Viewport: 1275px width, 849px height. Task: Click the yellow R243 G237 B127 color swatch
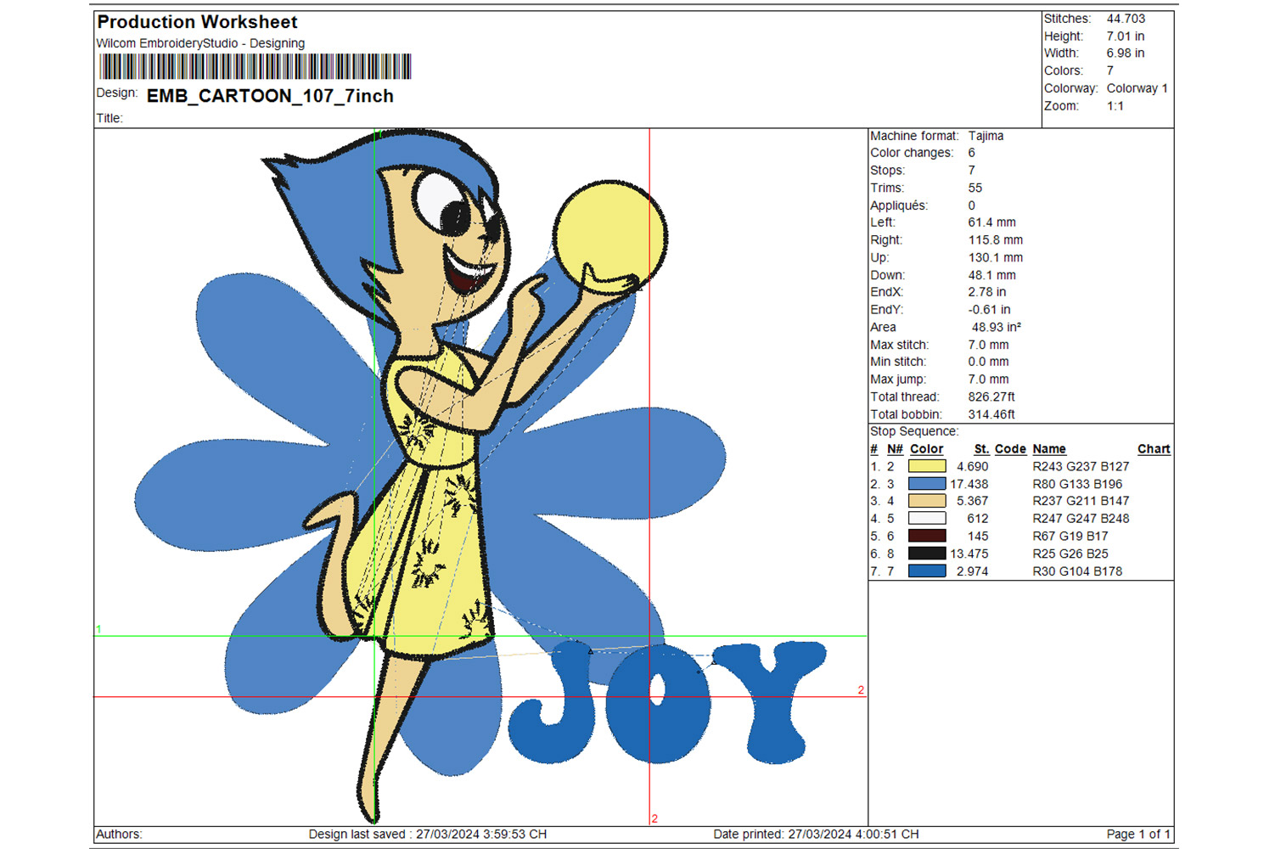click(927, 466)
